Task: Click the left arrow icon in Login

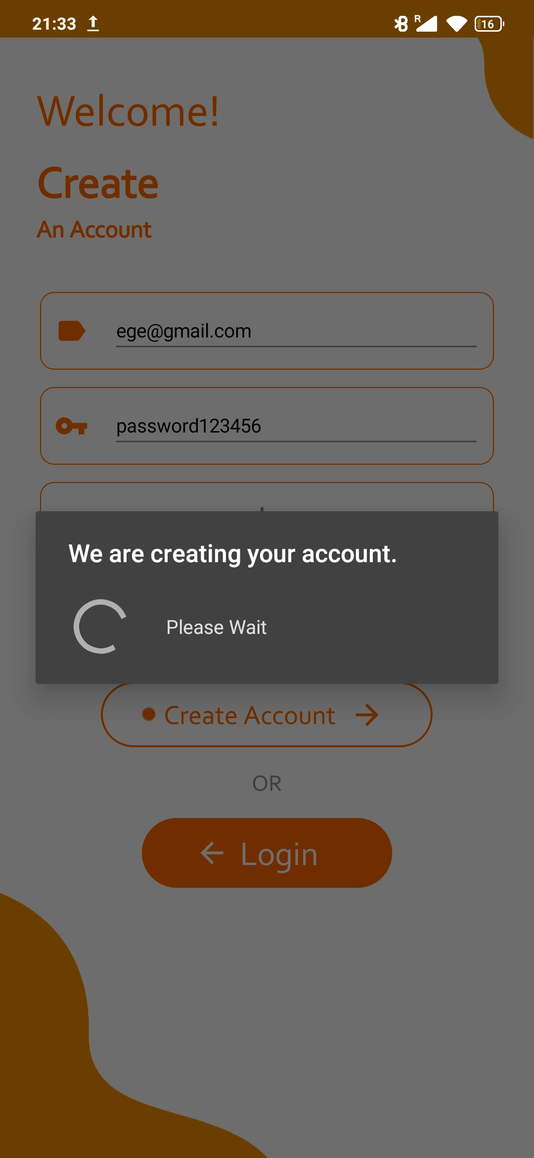Action: point(212,853)
